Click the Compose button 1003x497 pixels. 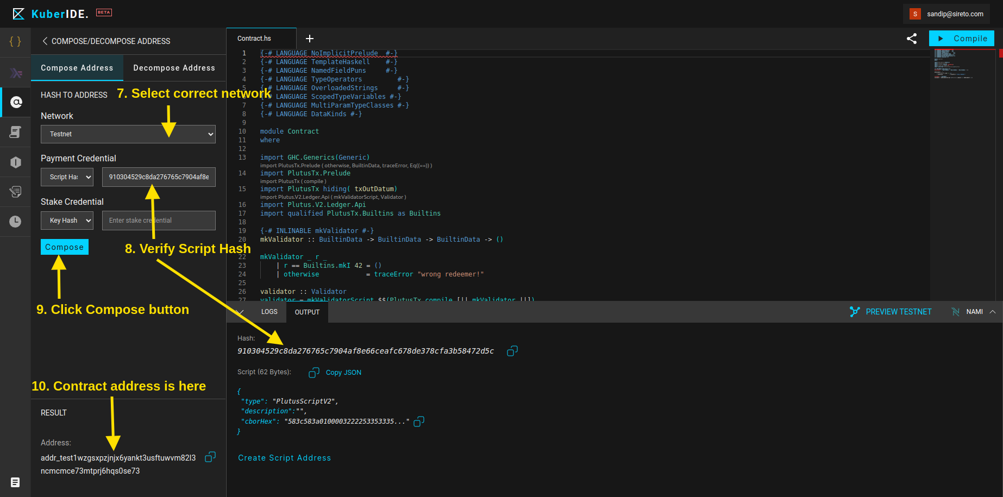tap(65, 247)
